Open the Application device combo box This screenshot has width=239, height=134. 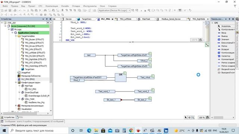point(114,10)
